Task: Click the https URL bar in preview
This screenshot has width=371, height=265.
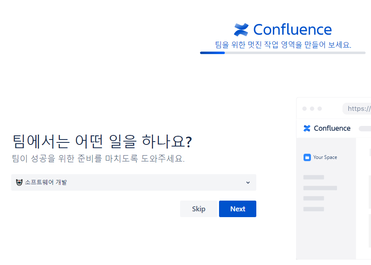Action: coord(357,109)
